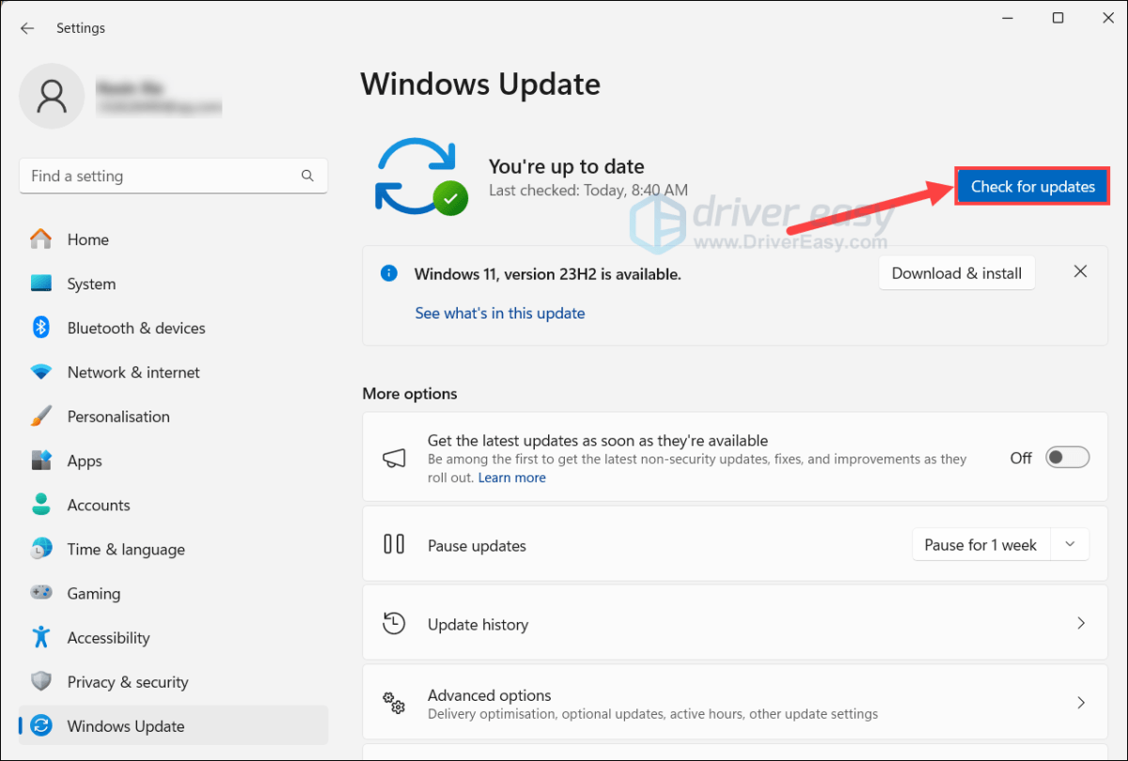The height and width of the screenshot is (761, 1128).
Task: Click the System monitor icon
Action: 41,284
